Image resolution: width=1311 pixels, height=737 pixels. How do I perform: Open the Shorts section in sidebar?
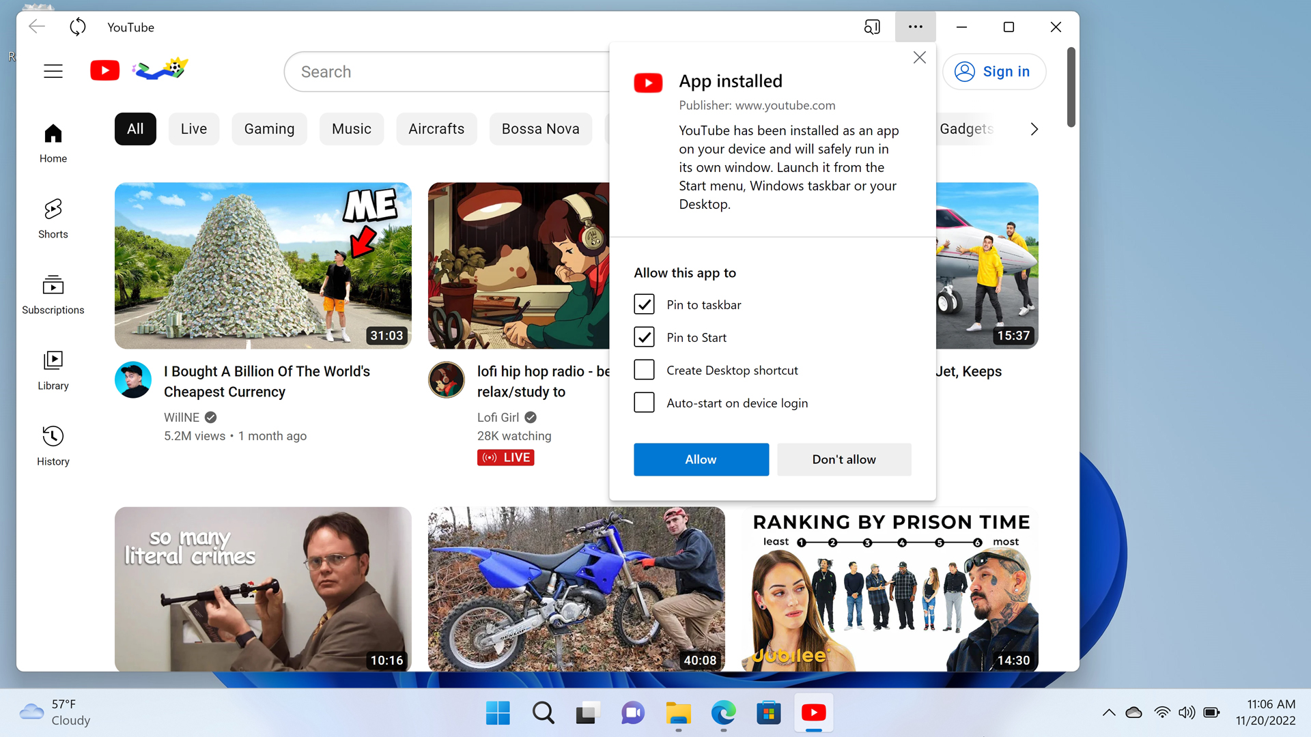(53, 218)
